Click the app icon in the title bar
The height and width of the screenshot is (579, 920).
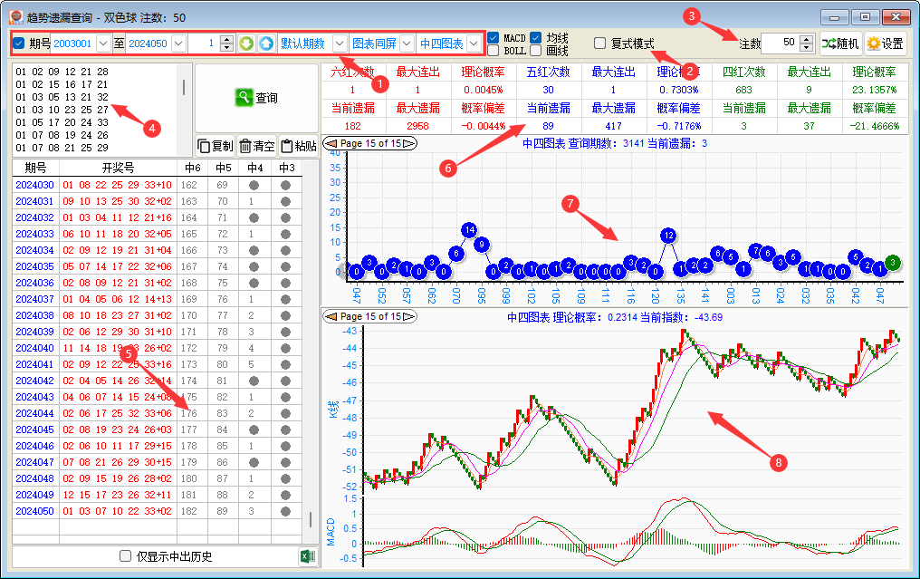coord(17,17)
